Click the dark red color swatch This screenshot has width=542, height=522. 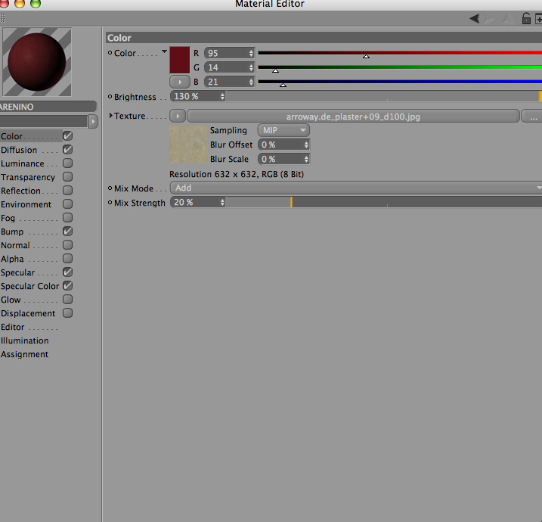(x=180, y=61)
